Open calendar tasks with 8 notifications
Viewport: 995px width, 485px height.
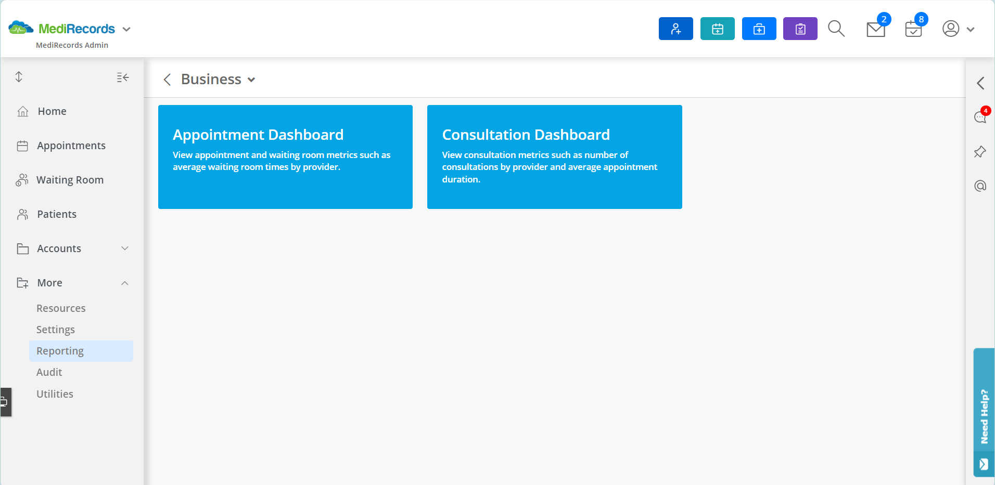pyautogui.click(x=914, y=29)
